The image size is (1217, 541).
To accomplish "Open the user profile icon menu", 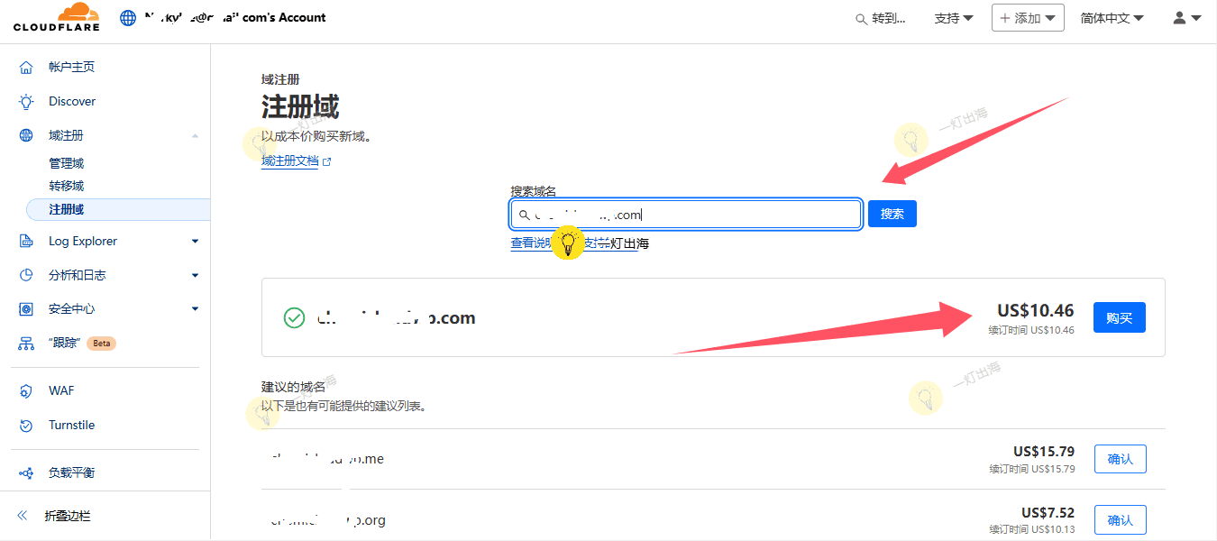I will tap(1186, 18).
